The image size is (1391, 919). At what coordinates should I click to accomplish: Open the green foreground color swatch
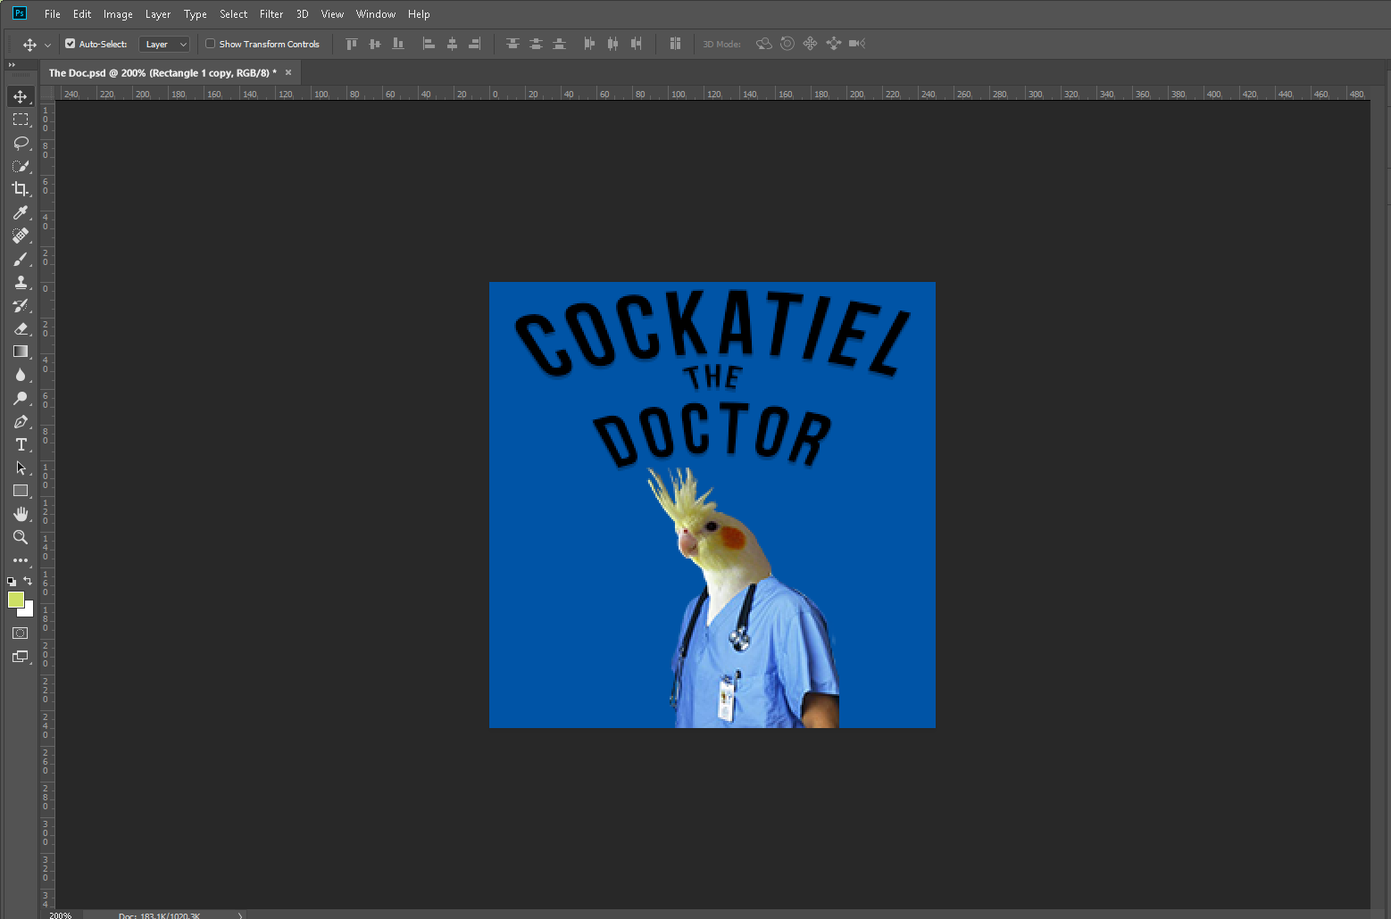point(15,600)
